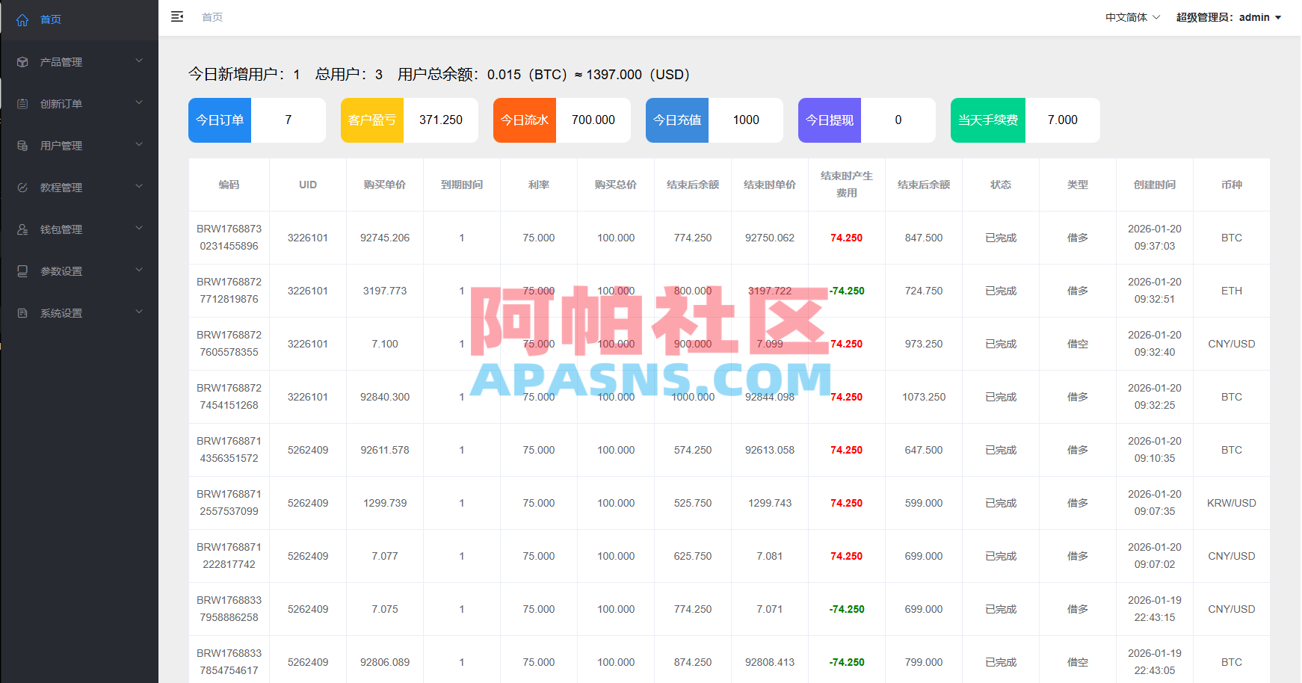Screen dimensions: 1302x683
Task: Click the 编码 column header
Action: click(229, 185)
